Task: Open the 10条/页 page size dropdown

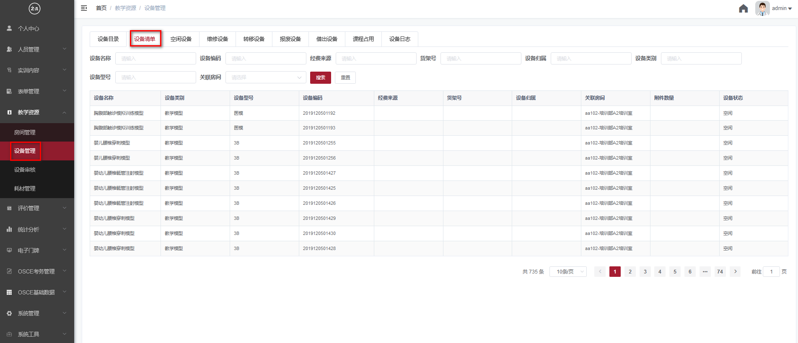Action: pos(568,271)
